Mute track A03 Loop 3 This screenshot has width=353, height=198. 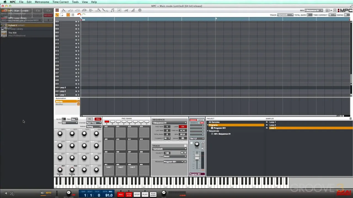click(76, 87)
